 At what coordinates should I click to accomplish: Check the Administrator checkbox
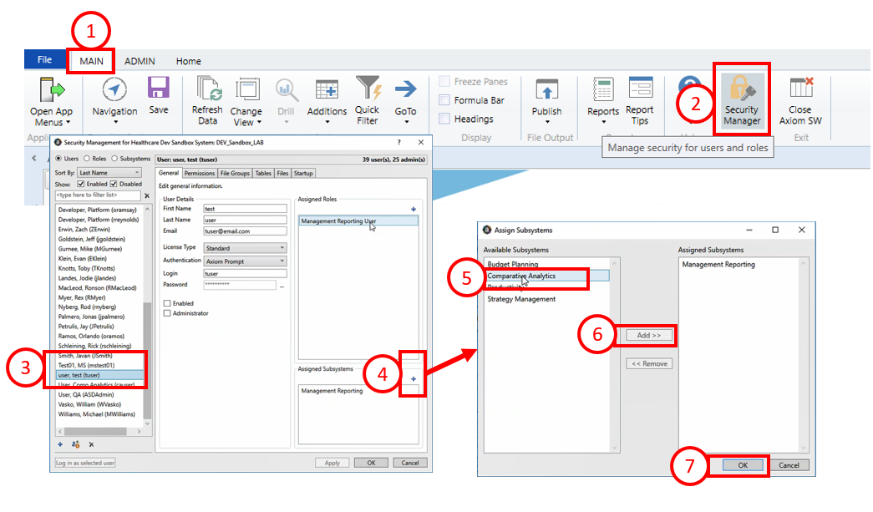coord(167,313)
